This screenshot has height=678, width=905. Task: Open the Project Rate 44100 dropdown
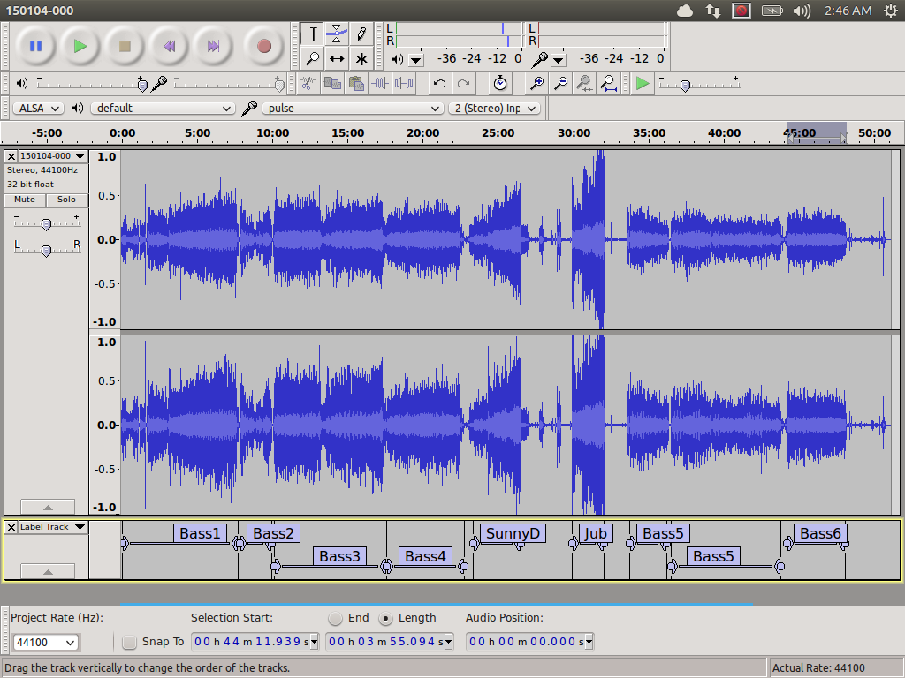pos(45,643)
